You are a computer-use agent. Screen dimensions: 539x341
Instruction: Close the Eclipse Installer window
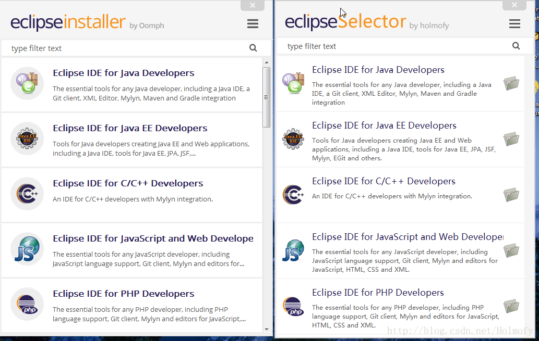pyautogui.click(x=253, y=5)
